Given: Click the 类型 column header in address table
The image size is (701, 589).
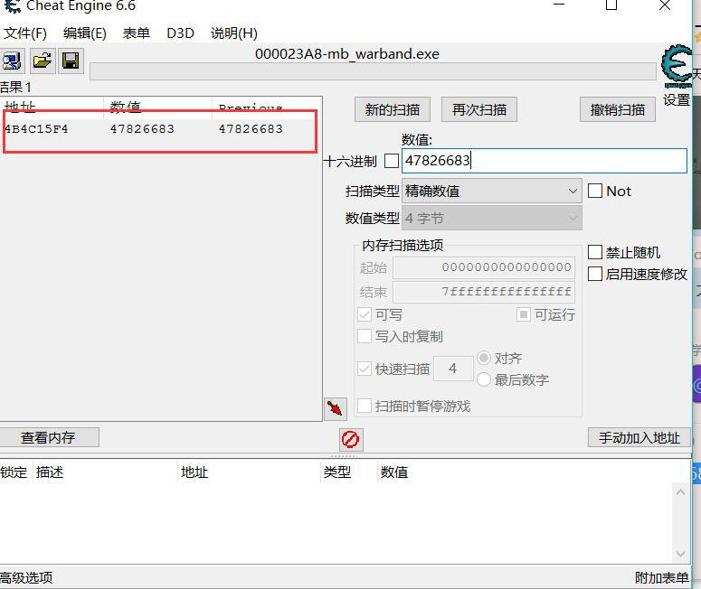Looking at the screenshot, I should (349, 472).
